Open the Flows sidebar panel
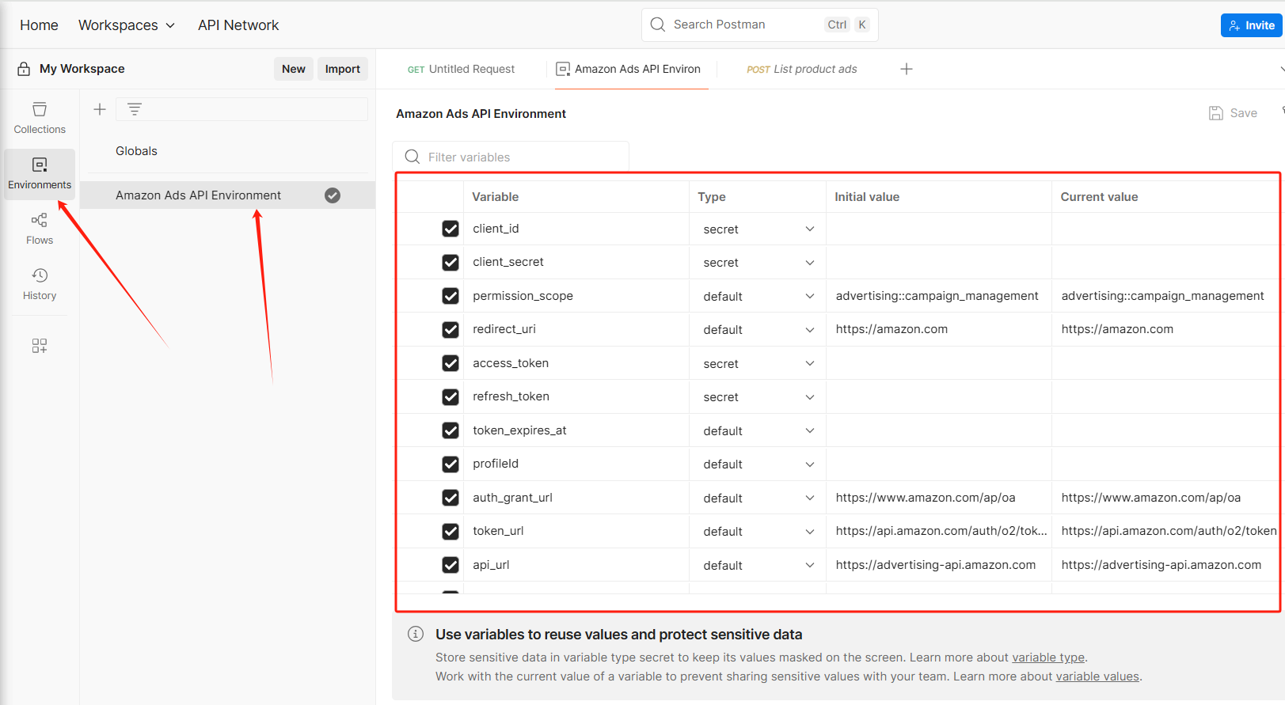Image resolution: width=1285 pixels, height=705 pixels. pos(40,229)
